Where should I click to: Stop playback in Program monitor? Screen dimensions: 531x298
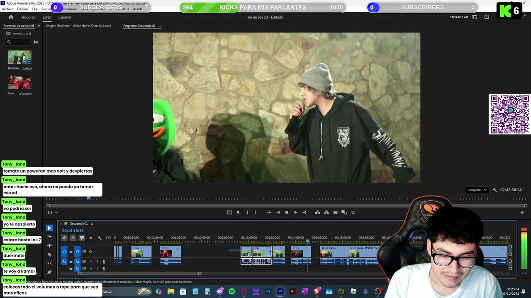pos(286,212)
